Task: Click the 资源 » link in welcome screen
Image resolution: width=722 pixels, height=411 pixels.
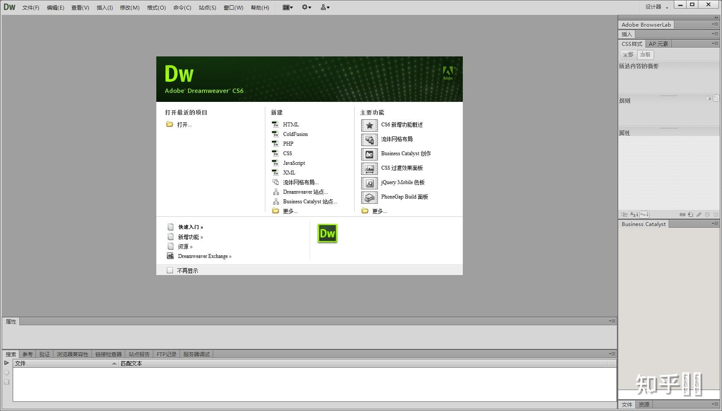Action: point(185,247)
